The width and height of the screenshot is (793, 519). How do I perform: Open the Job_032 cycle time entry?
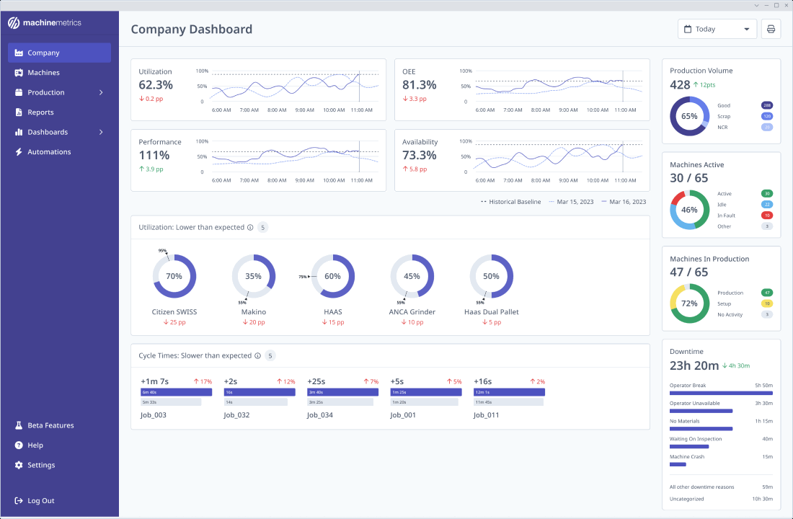pyautogui.click(x=260, y=398)
